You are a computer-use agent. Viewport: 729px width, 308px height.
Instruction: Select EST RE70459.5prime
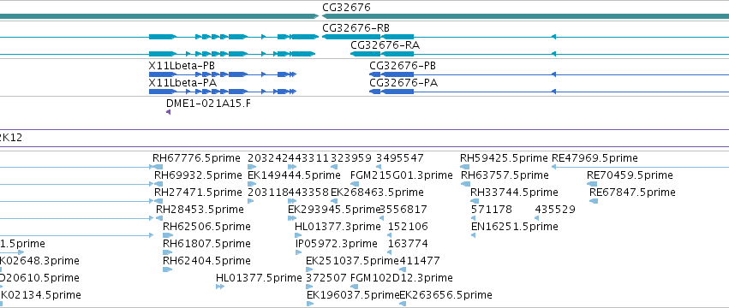coord(630,175)
